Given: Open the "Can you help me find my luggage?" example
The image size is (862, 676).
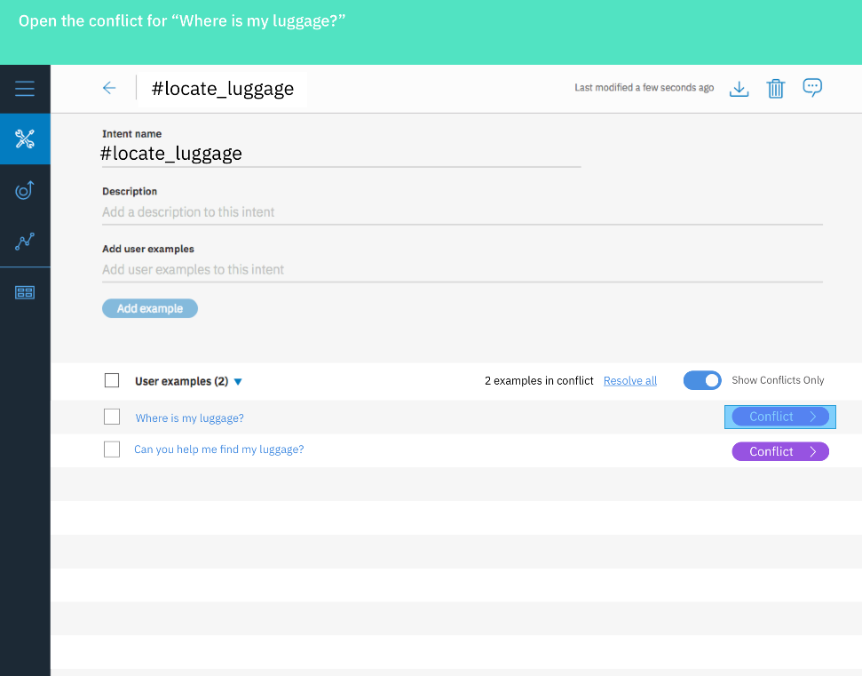Looking at the screenshot, I should click(218, 449).
